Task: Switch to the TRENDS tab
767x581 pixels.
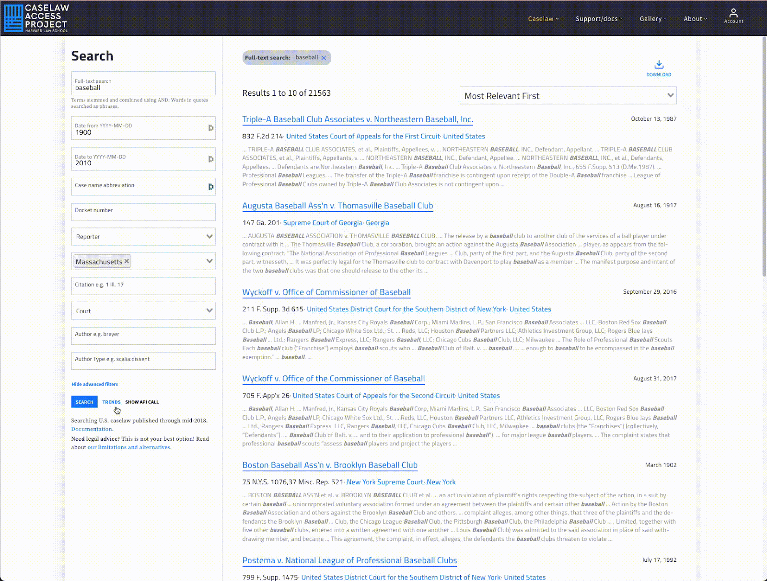Action: click(111, 402)
